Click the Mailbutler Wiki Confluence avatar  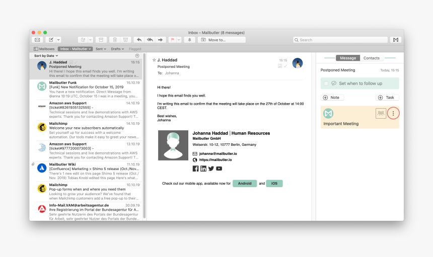(42, 168)
